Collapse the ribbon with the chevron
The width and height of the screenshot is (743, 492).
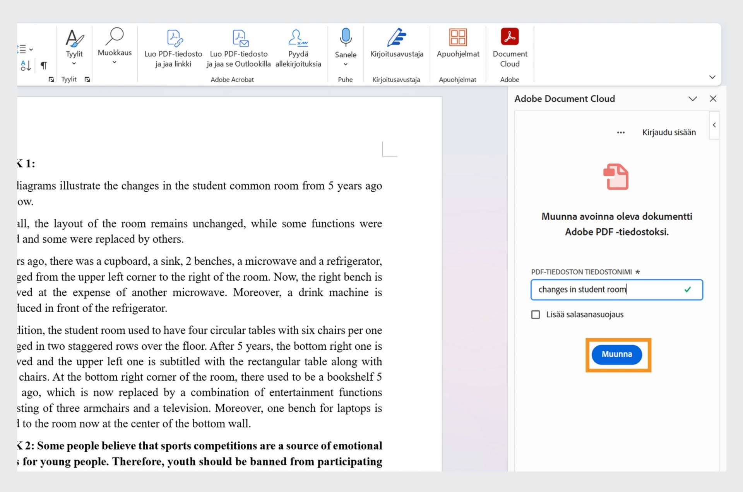(x=712, y=77)
